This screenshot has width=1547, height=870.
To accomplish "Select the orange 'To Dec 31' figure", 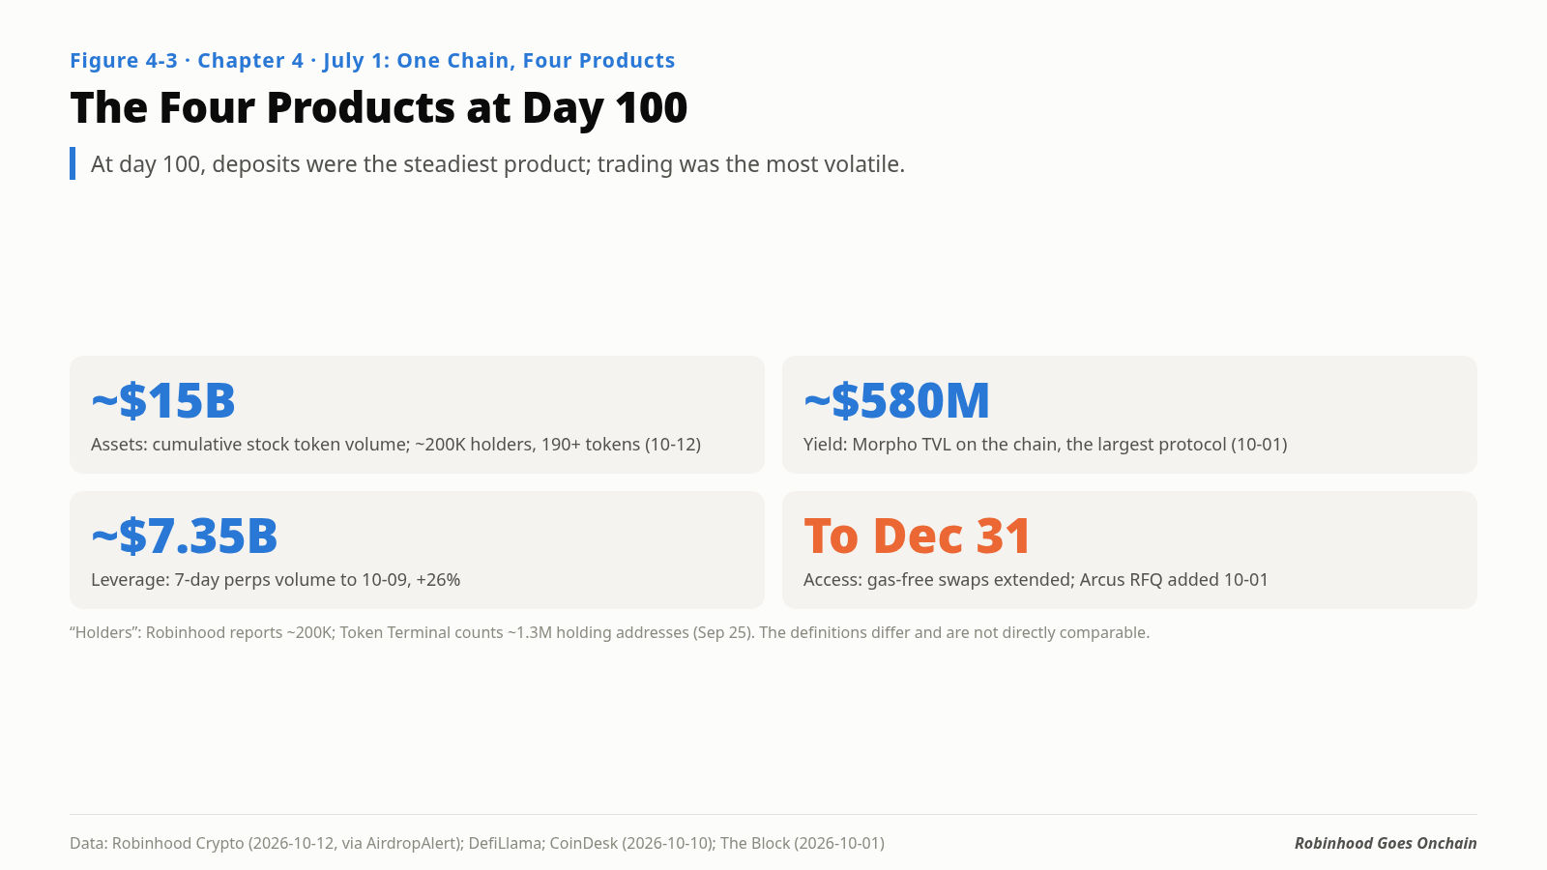I will [917, 536].
